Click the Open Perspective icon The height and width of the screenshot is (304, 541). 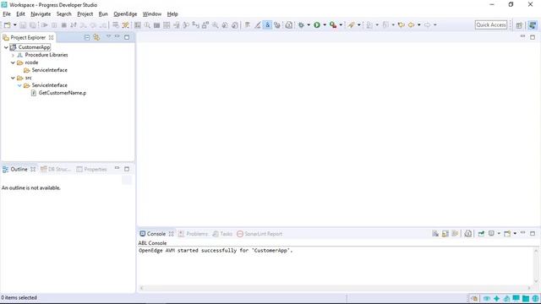click(x=519, y=25)
